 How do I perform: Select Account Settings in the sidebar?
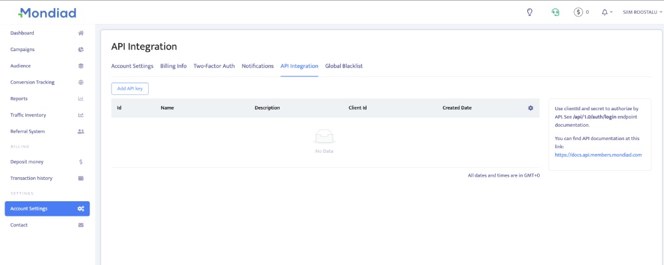point(47,209)
